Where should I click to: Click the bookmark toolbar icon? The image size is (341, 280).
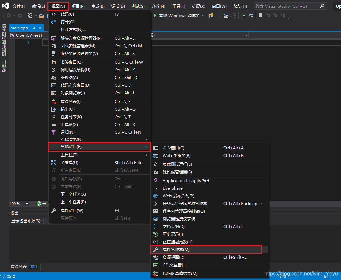pyautogui.click(x=260, y=16)
